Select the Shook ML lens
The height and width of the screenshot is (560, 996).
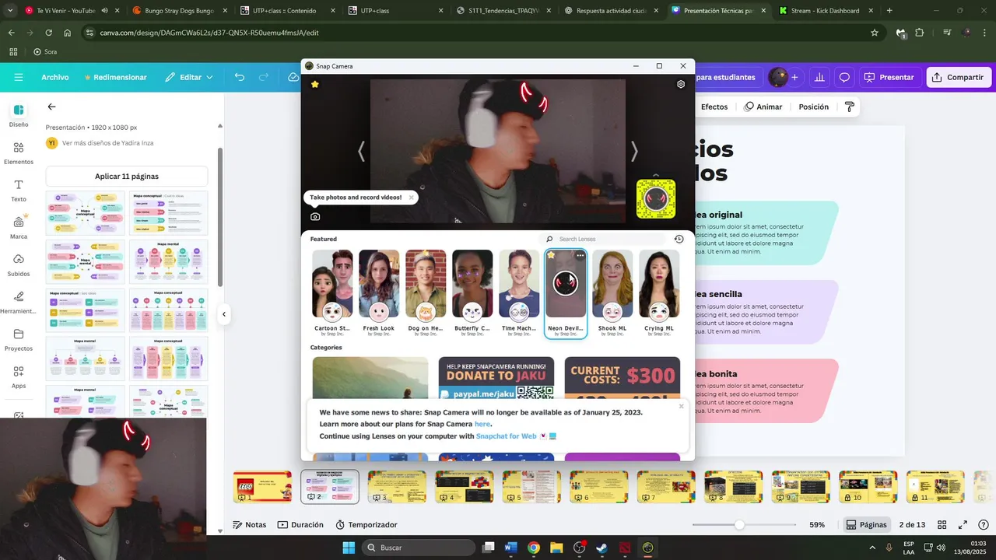click(612, 292)
